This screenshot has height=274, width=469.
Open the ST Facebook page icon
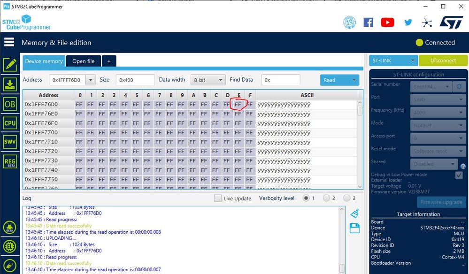368,23
